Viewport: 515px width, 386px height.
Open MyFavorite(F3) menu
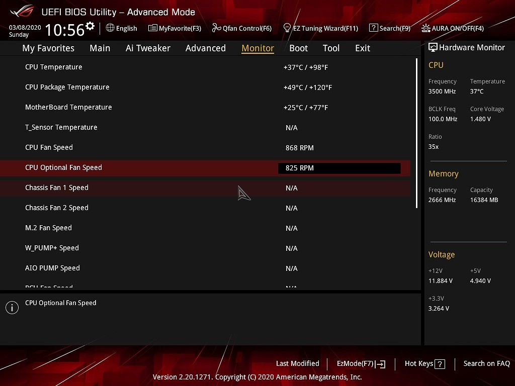(175, 28)
